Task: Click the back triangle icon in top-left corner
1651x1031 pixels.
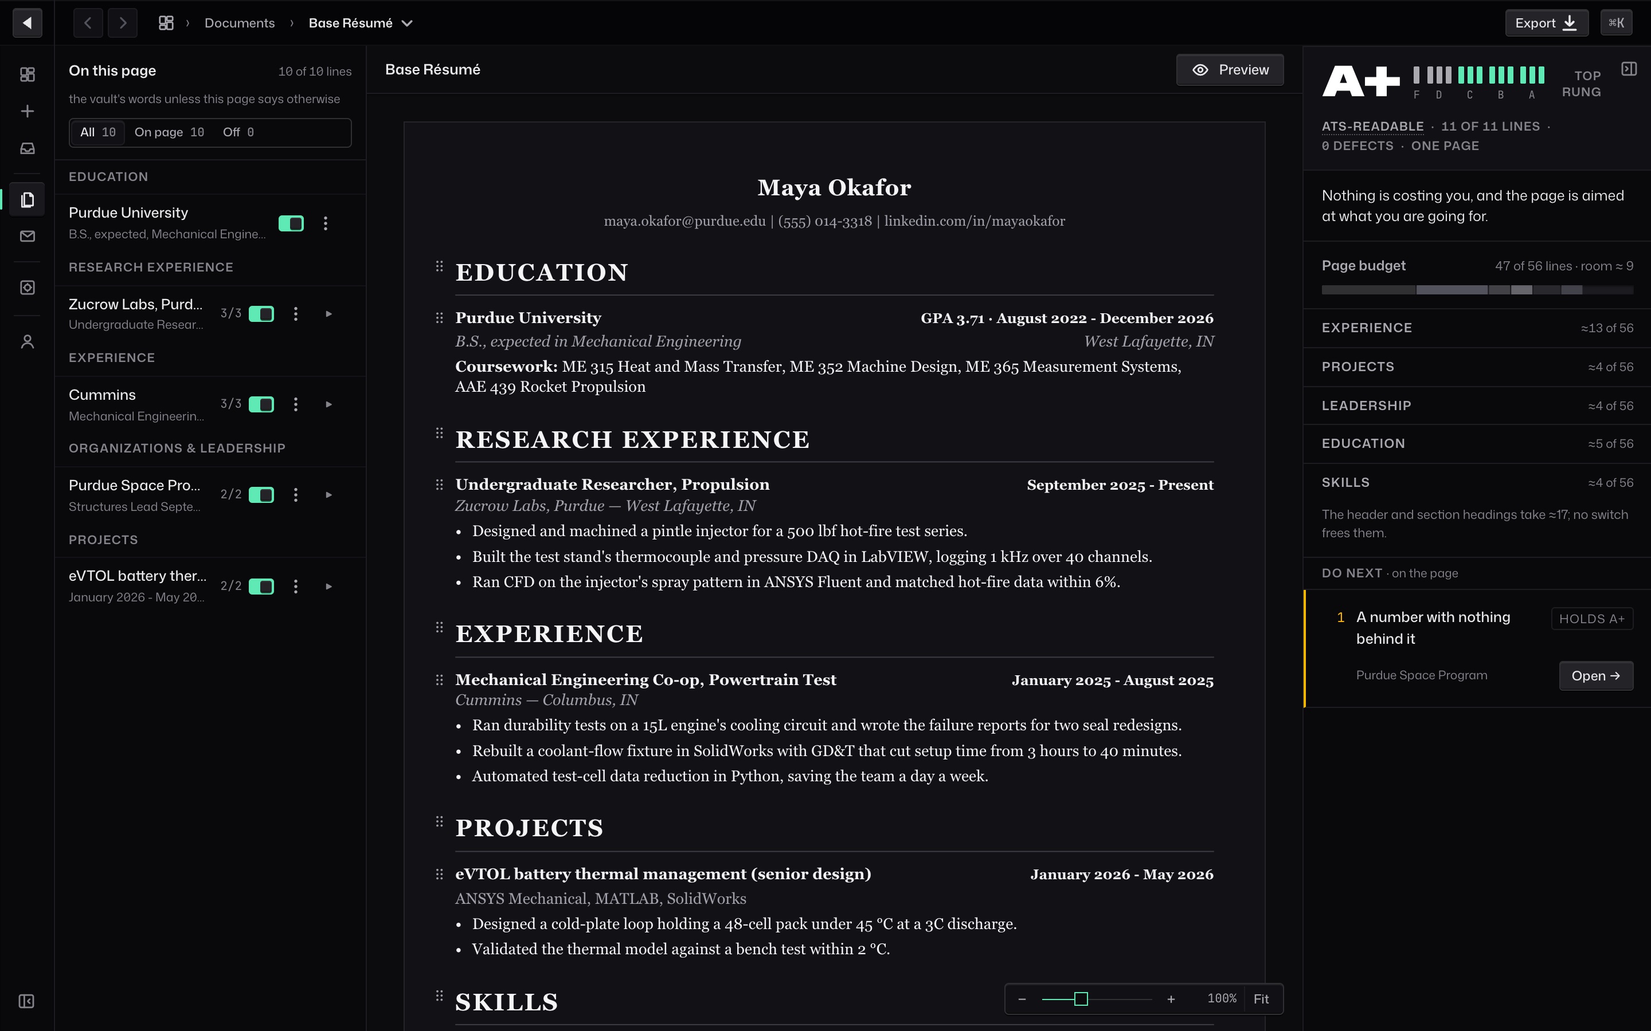Action: pos(28,22)
